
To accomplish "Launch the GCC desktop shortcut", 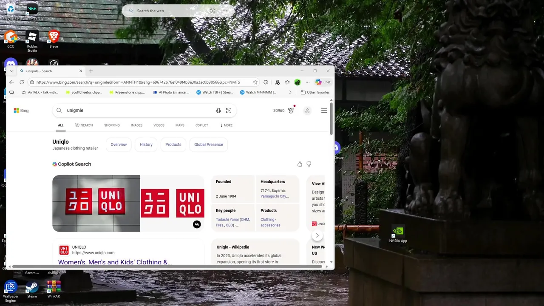I will (11, 39).
